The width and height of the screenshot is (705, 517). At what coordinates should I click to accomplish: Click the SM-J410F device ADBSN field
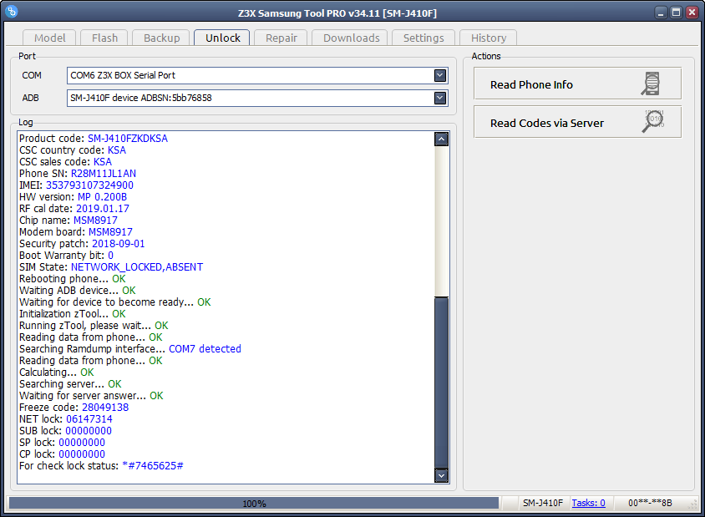tap(257, 98)
